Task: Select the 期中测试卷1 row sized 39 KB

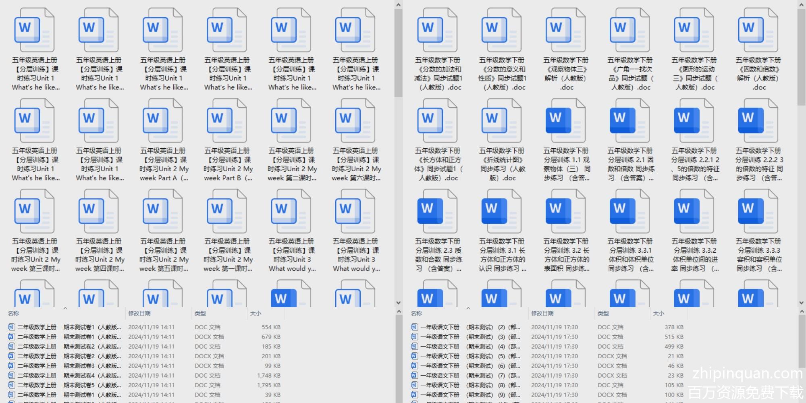Action: click(144, 395)
